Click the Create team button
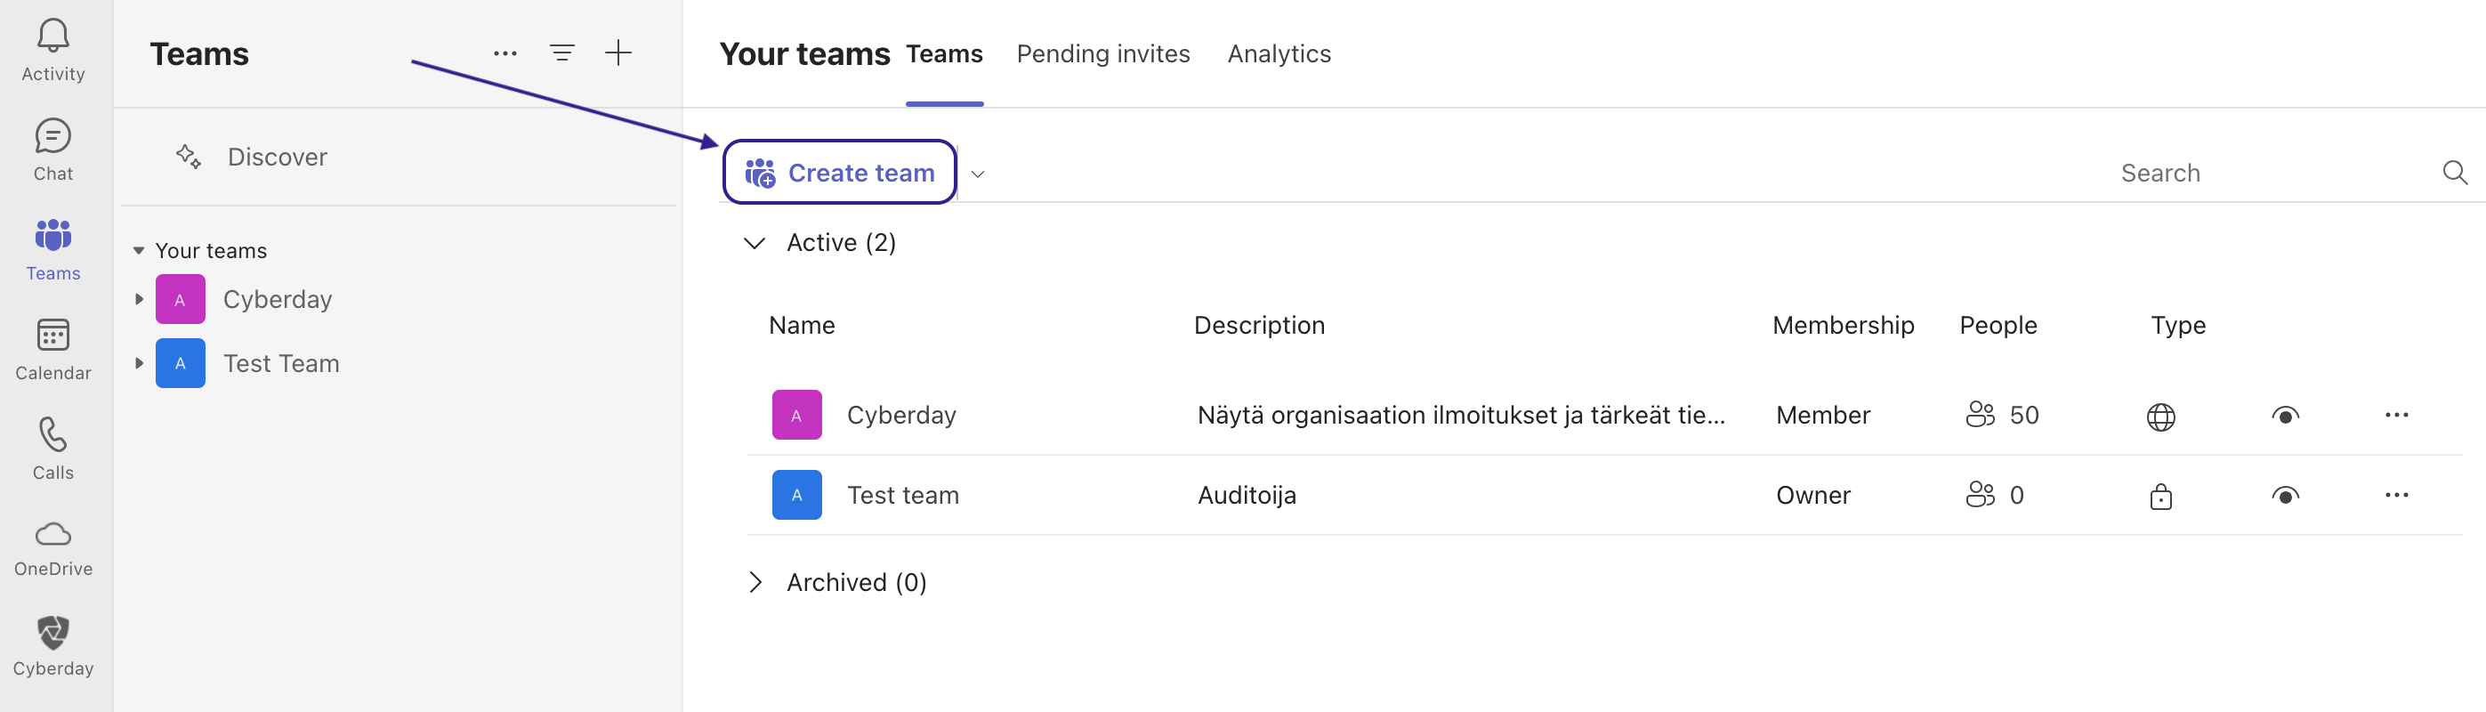2486x712 pixels. (x=839, y=173)
